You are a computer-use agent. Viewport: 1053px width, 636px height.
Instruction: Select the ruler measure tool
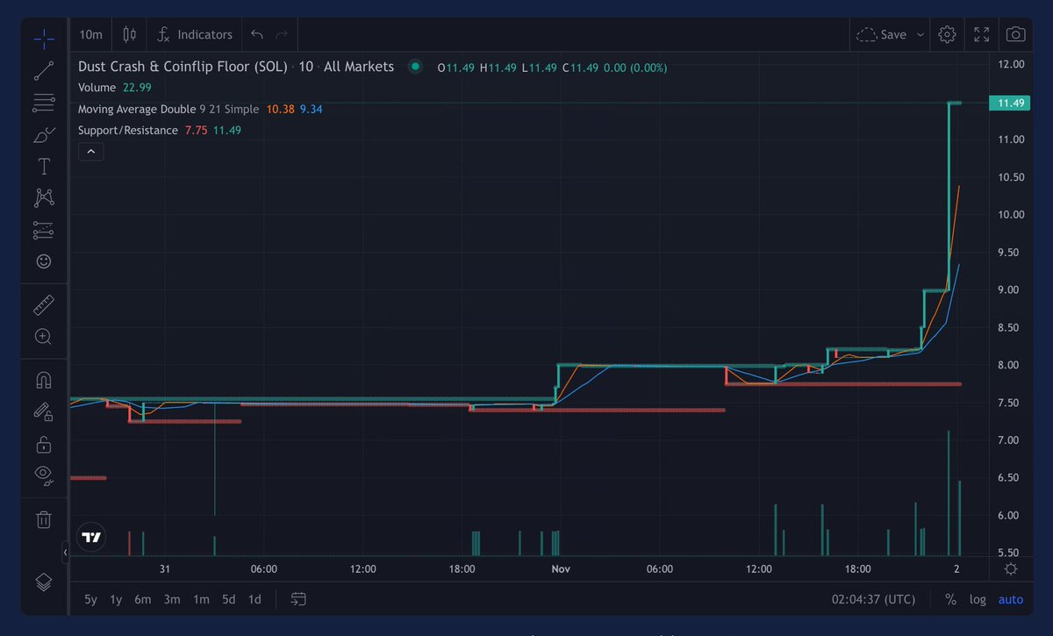tap(44, 305)
